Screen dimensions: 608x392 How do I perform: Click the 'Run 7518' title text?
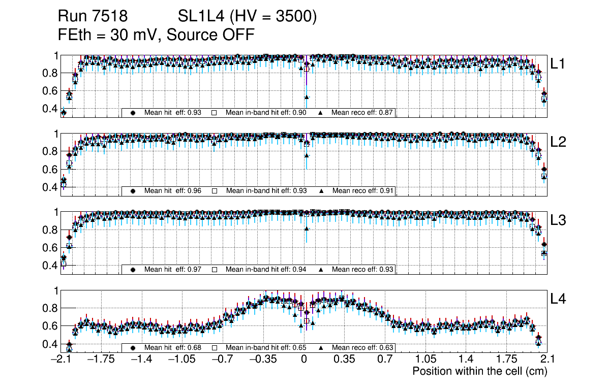click(92, 17)
